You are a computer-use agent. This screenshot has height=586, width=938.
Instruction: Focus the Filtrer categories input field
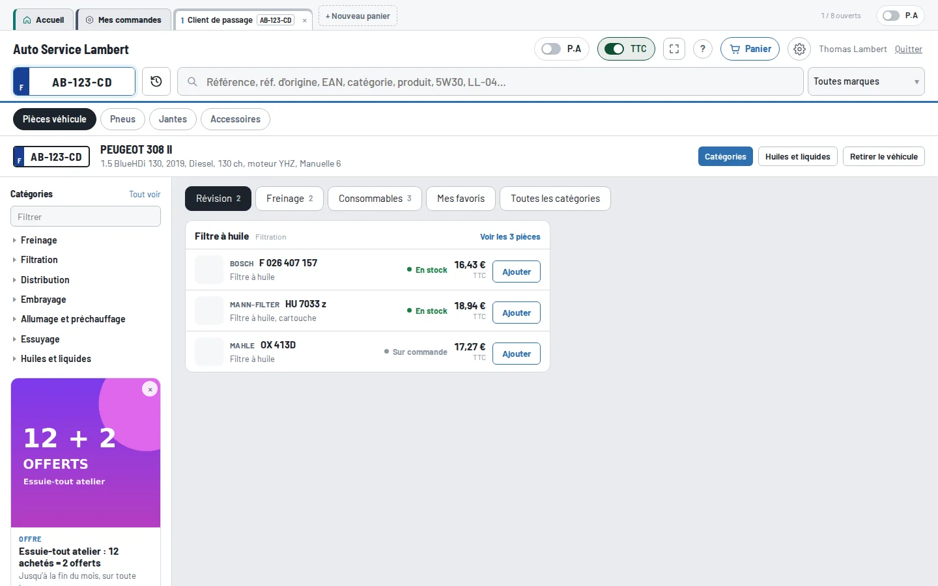click(x=85, y=216)
